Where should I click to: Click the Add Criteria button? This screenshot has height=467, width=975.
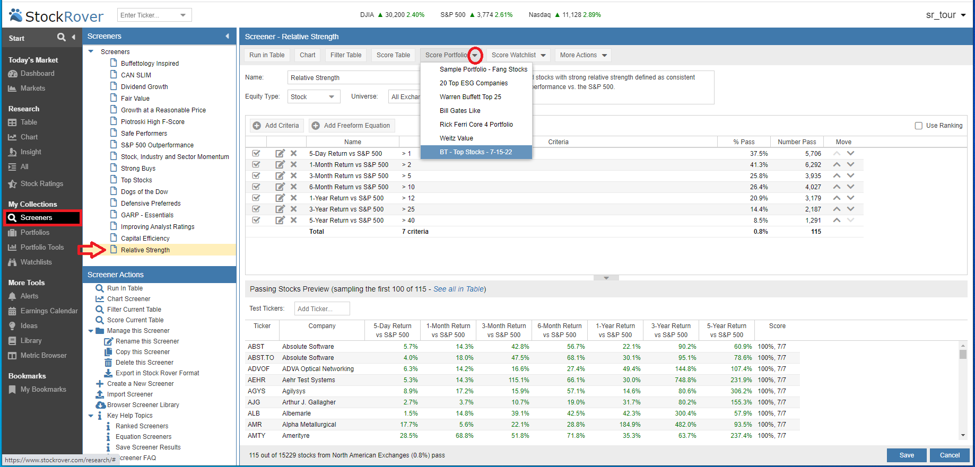pyautogui.click(x=276, y=126)
